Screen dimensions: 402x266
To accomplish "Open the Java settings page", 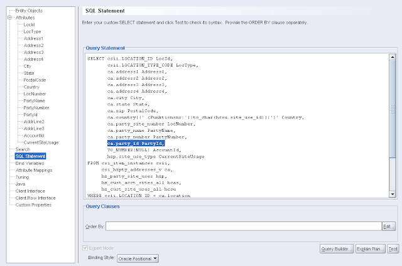I will 21,184.
